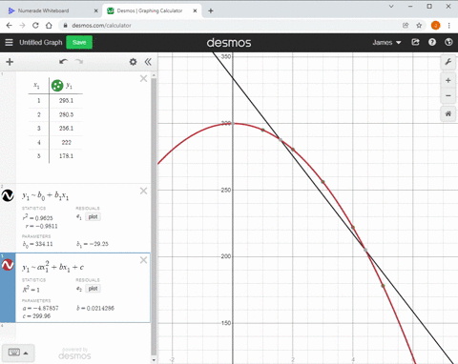458x364 pixels.
Task: Click the data point at x=5
Action: [383, 286]
